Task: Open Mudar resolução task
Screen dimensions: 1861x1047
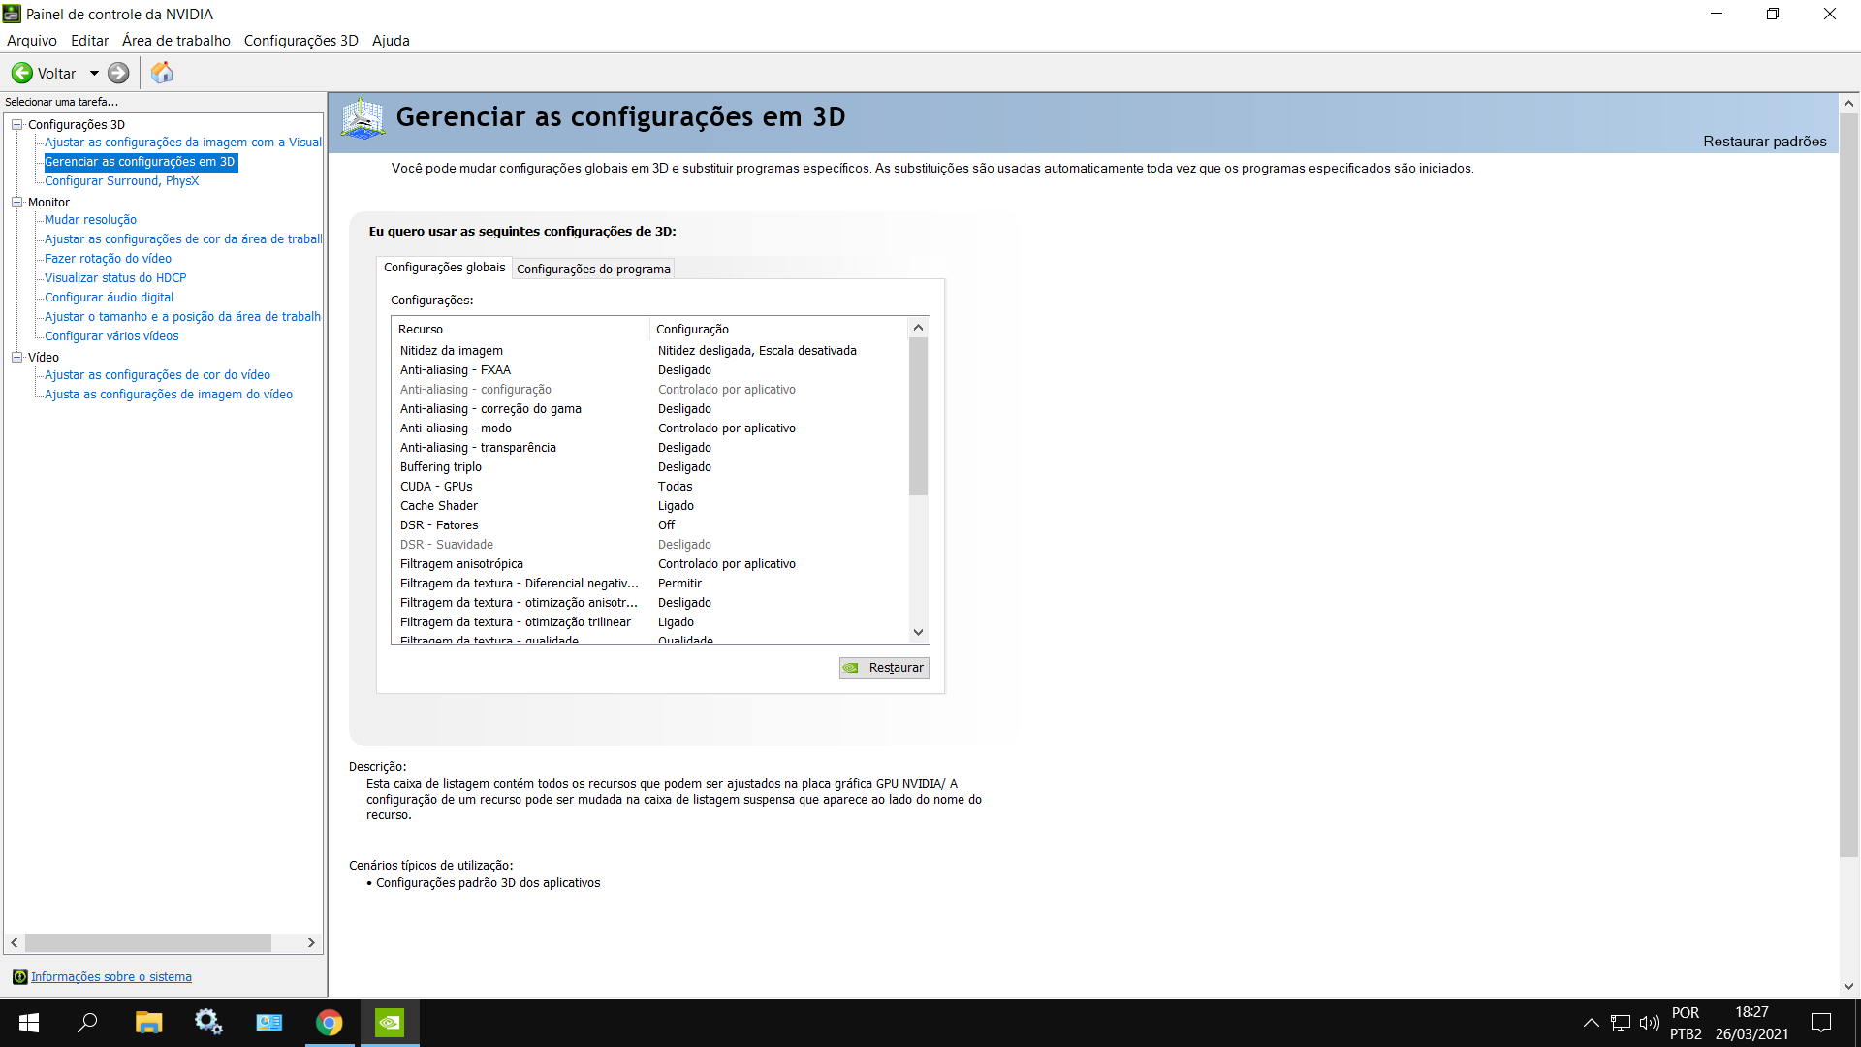Action: click(90, 220)
